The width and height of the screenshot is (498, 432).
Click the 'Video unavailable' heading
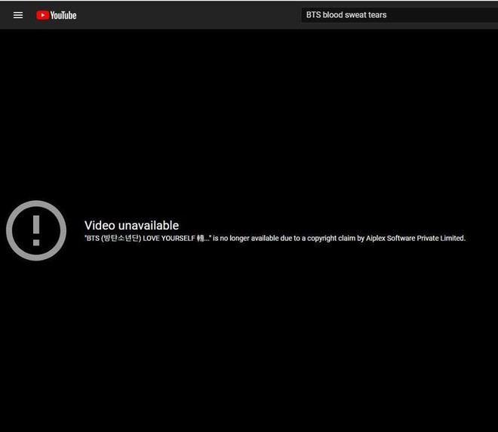tap(131, 225)
